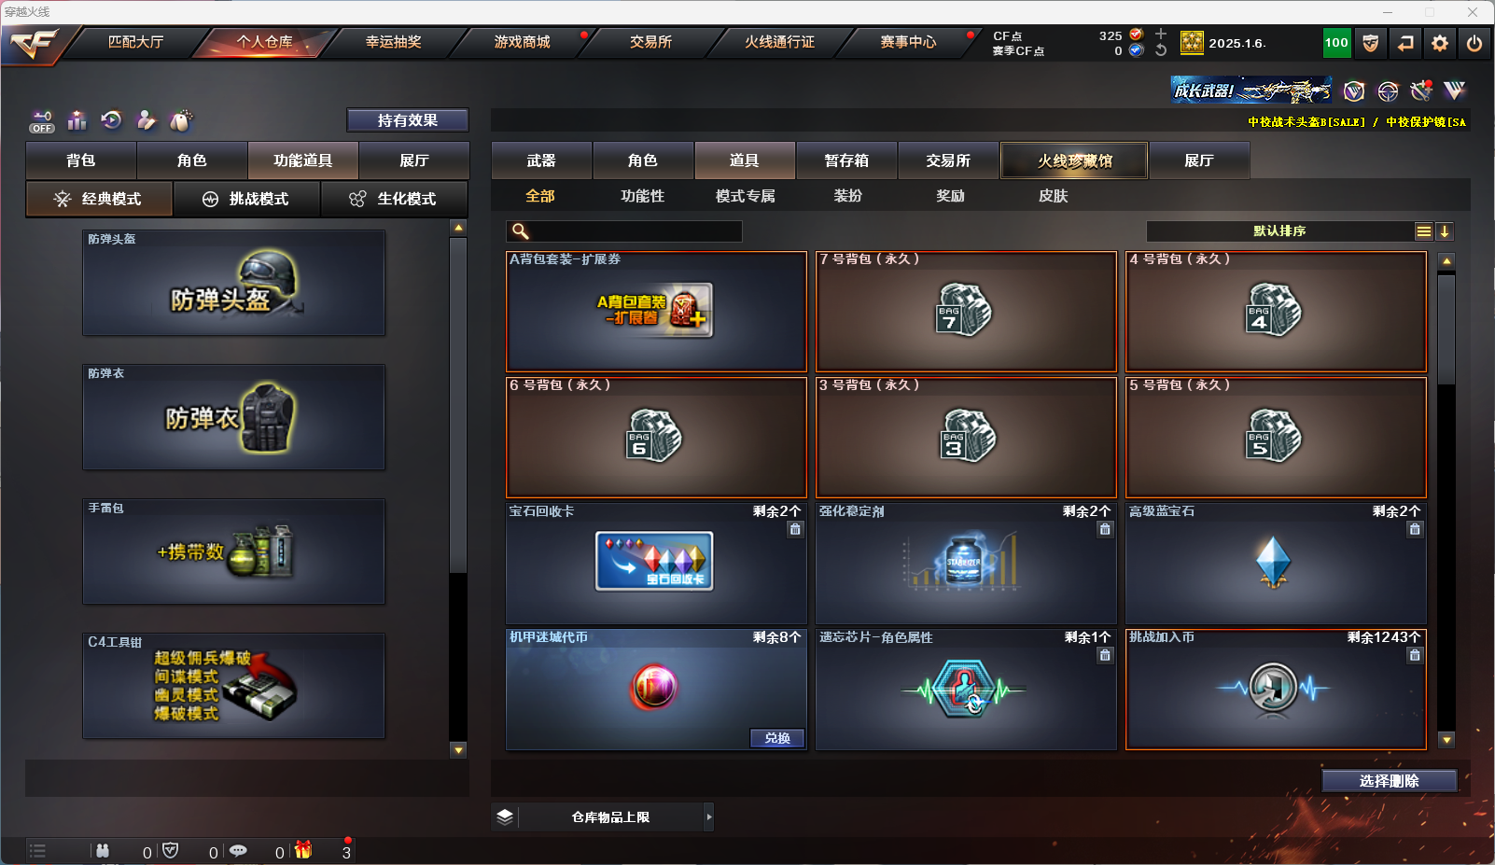This screenshot has height=865, width=1495.
Task: Open the 幸运抽奖 tab
Action: 394,42
